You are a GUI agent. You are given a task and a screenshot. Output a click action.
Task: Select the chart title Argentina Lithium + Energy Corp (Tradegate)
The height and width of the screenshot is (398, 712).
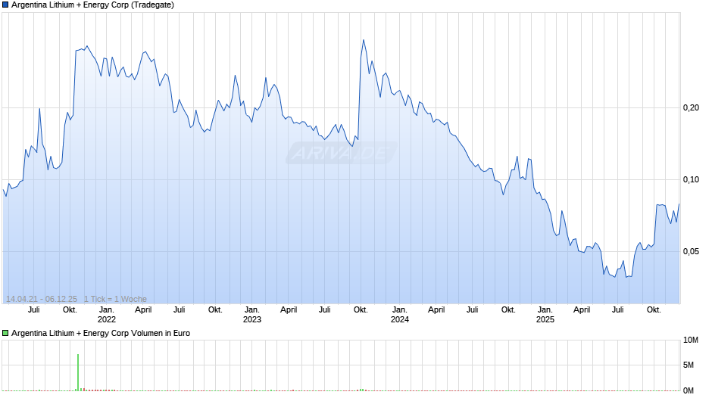[x=92, y=5]
